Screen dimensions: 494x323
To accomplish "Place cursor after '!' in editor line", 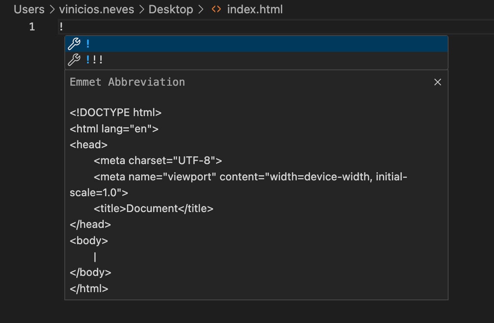I will [64, 27].
